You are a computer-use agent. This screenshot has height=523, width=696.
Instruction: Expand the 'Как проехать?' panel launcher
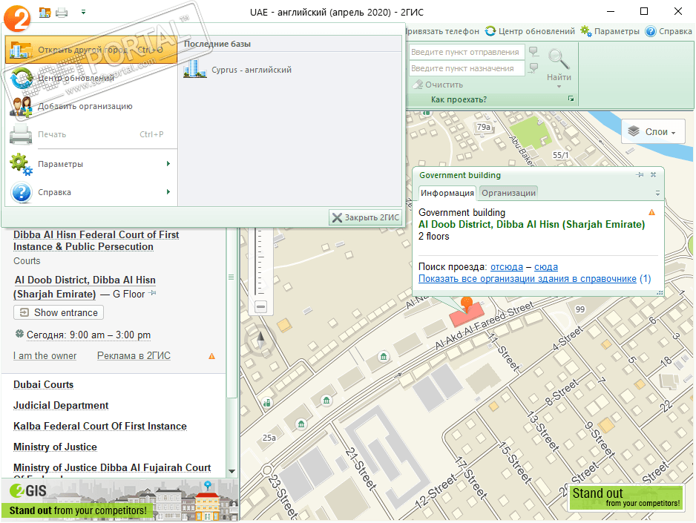(x=571, y=99)
